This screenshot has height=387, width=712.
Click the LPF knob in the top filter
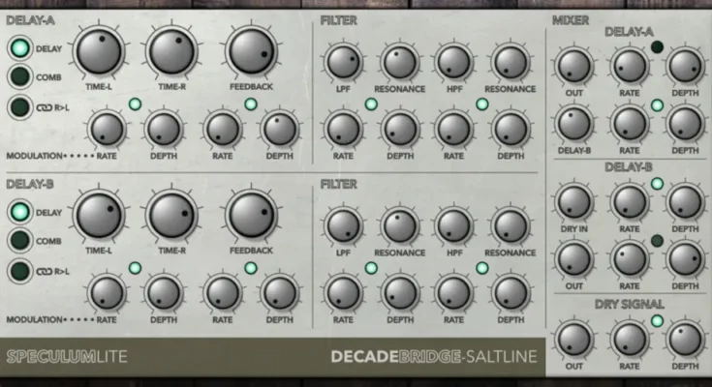point(342,62)
